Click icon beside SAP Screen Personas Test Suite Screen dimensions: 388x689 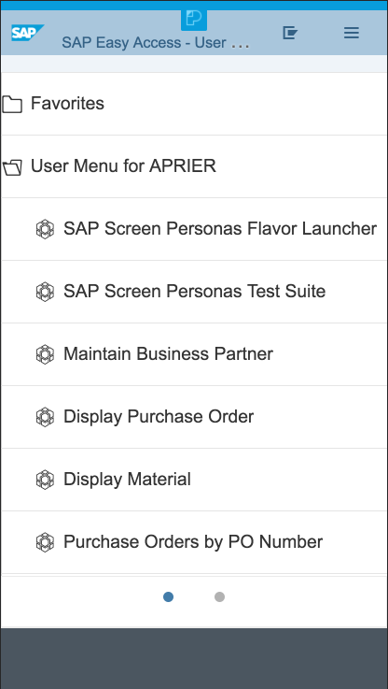coord(45,292)
